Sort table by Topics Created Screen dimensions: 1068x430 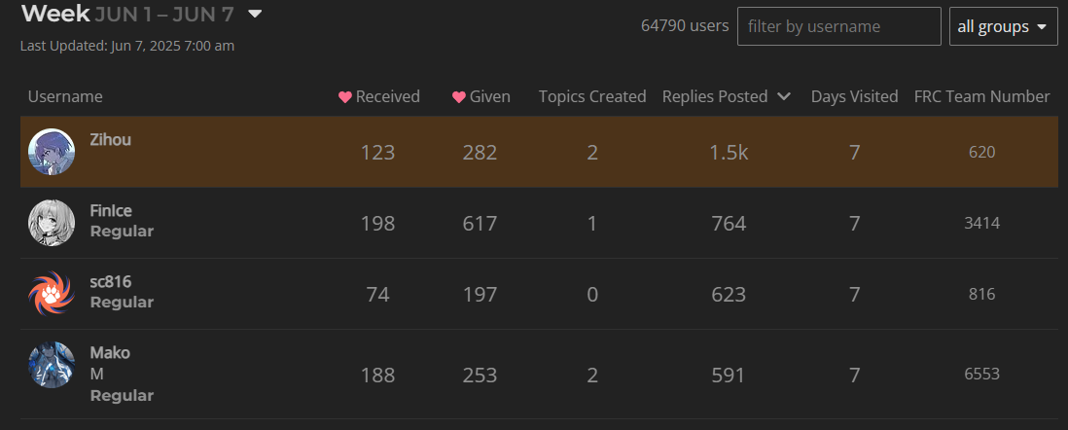point(592,96)
